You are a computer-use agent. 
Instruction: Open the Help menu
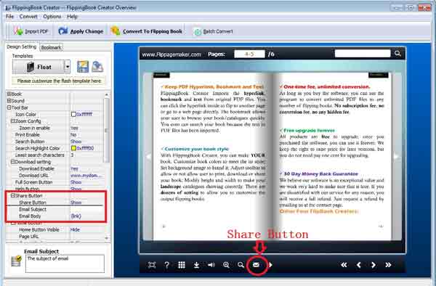tap(72, 17)
